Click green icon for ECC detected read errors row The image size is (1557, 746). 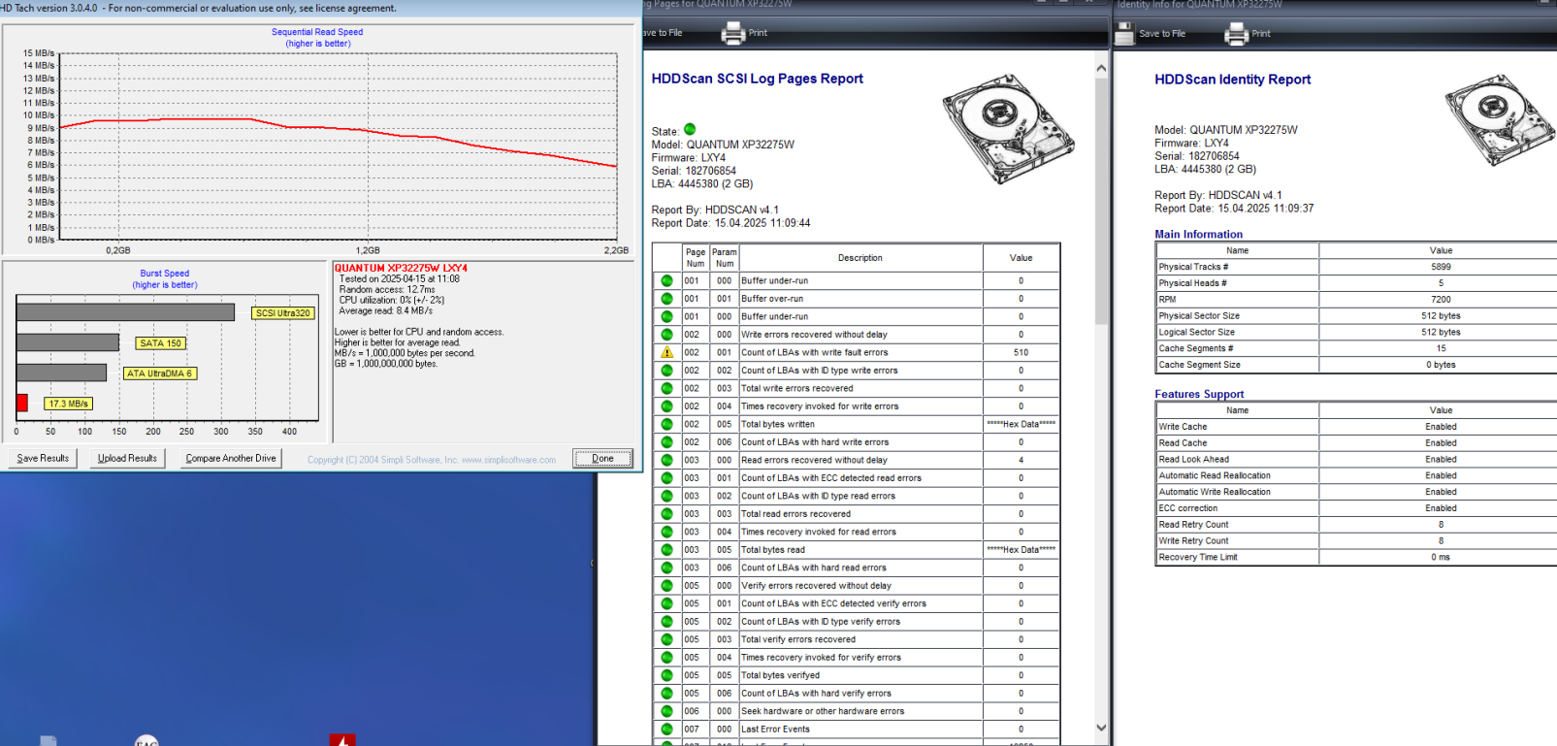point(666,478)
